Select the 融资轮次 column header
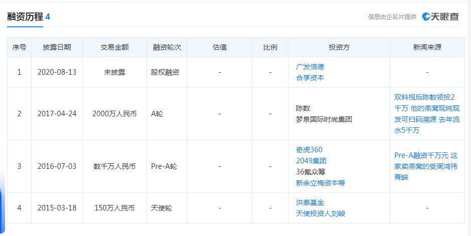This screenshot has height=236, width=471. pos(167,47)
